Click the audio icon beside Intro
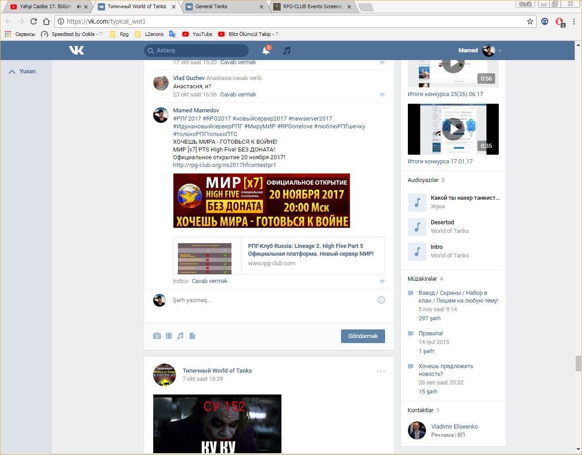Screen dimensions: 582x455 [417, 251]
